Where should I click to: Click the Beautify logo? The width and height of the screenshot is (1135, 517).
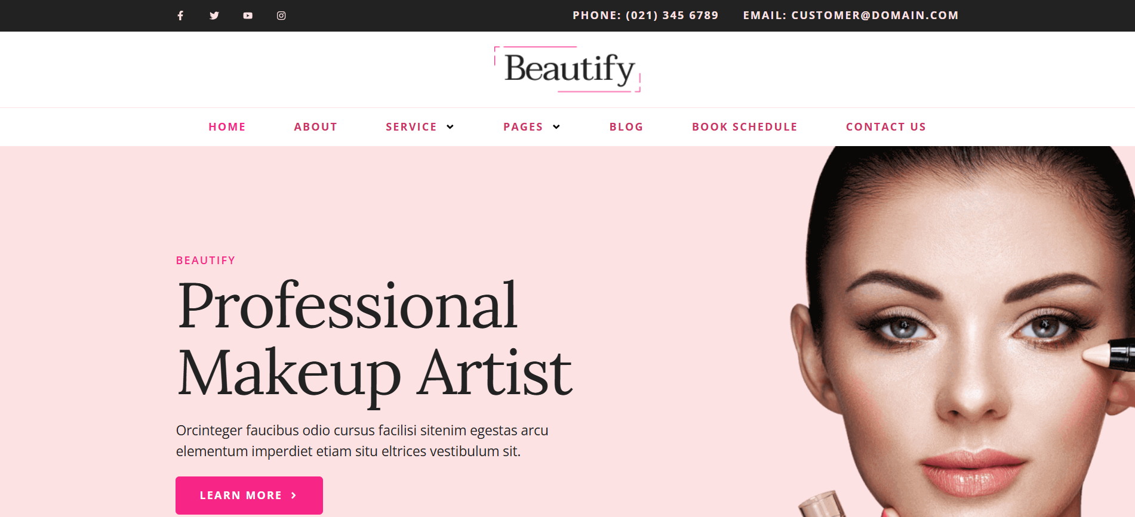[568, 69]
